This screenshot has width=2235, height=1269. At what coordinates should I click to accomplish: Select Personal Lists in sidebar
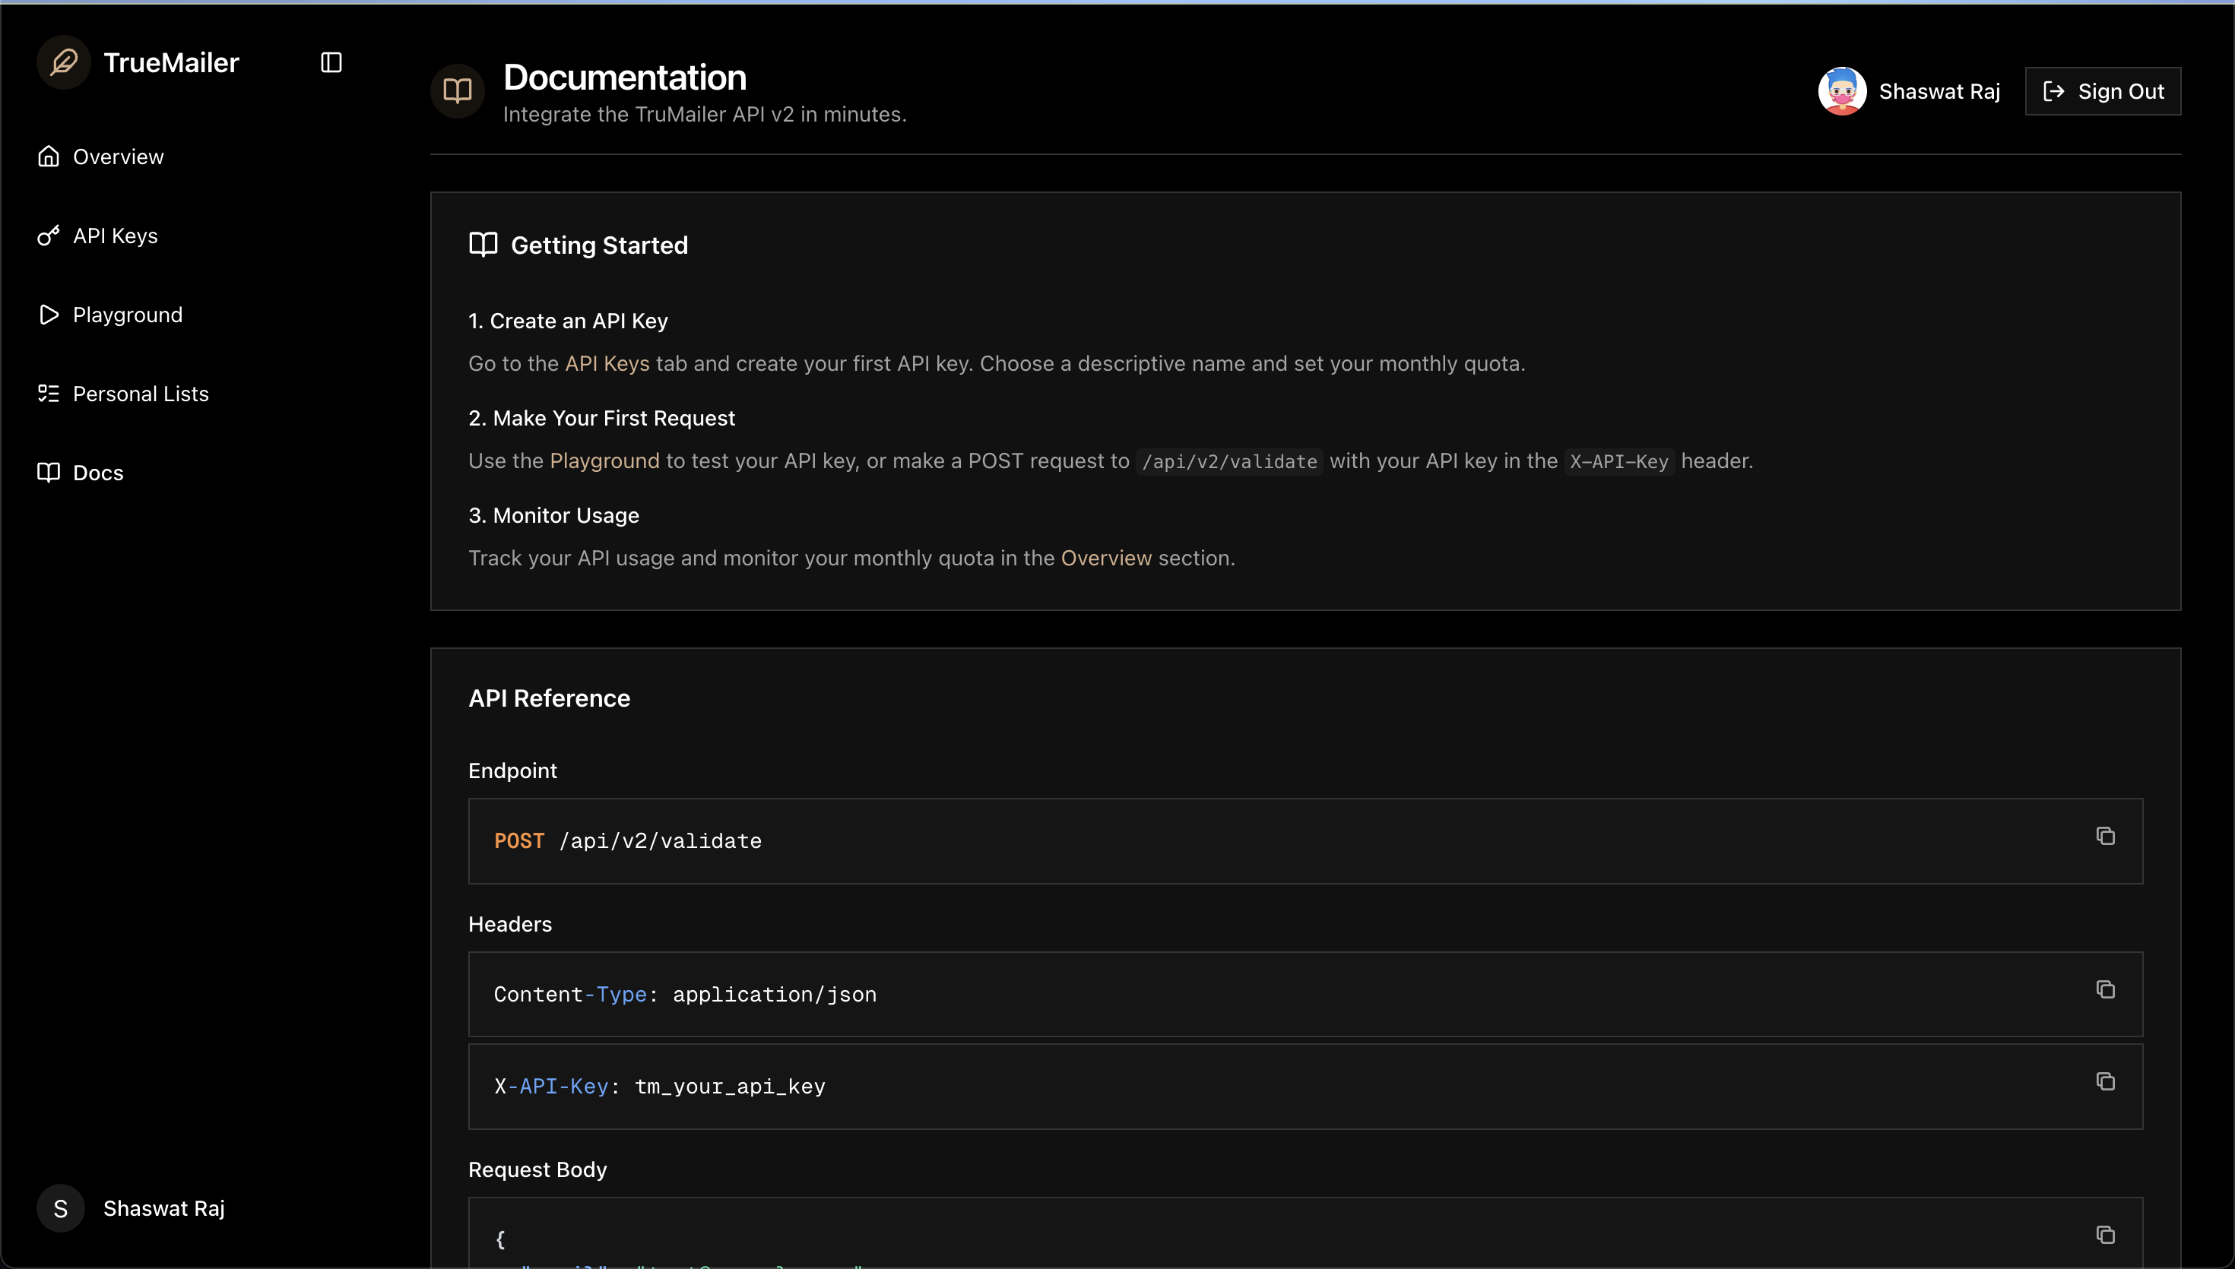[141, 394]
